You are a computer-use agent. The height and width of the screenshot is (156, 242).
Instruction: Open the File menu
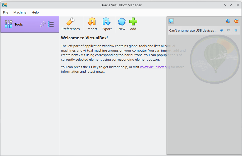click(6, 12)
